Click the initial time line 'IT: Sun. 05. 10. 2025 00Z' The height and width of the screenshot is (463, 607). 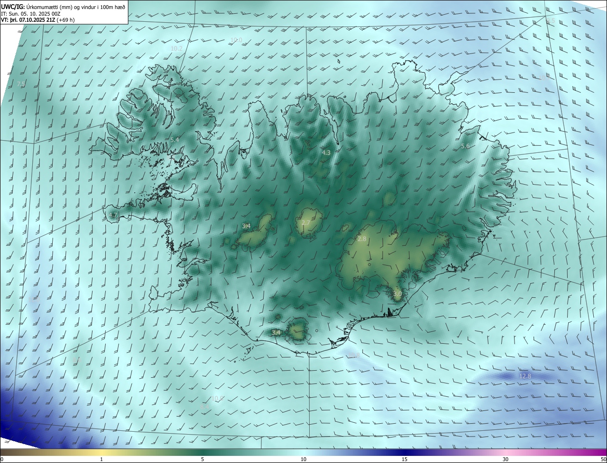click(31, 13)
